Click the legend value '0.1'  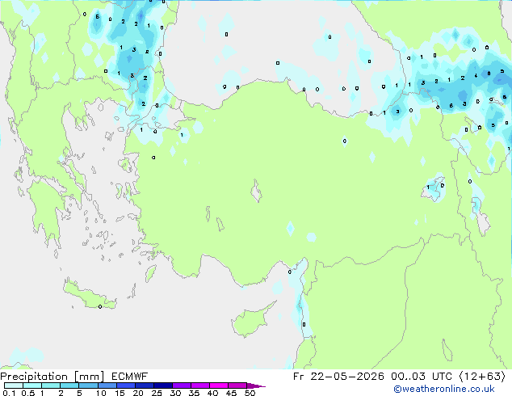pyautogui.click(x=9, y=393)
